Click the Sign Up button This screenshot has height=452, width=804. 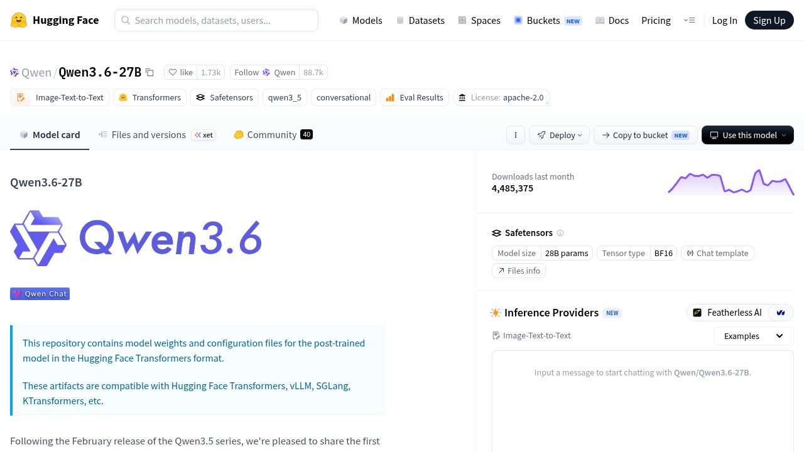tap(769, 20)
